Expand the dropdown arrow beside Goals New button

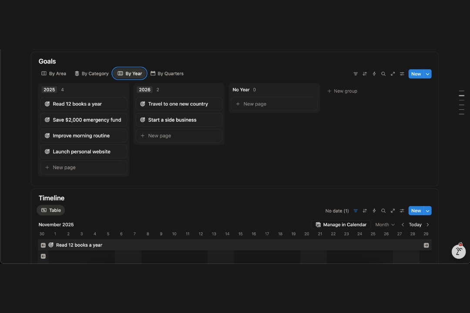coord(428,74)
